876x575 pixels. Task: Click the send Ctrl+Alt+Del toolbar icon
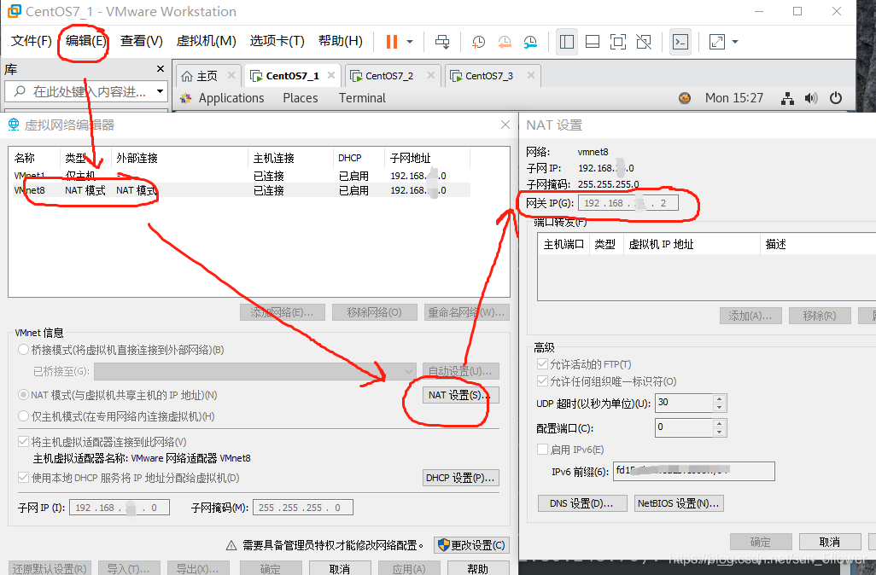[x=442, y=42]
